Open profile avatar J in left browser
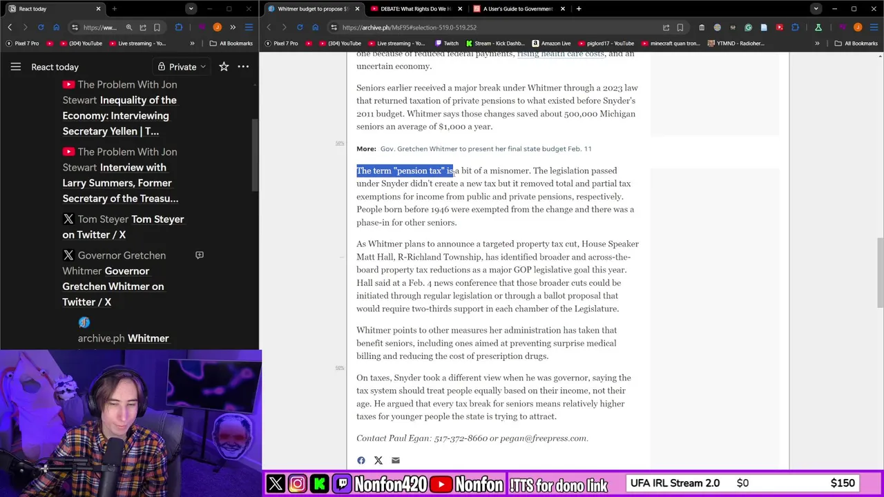Screen dimensions: 884x497 point(217,28)
